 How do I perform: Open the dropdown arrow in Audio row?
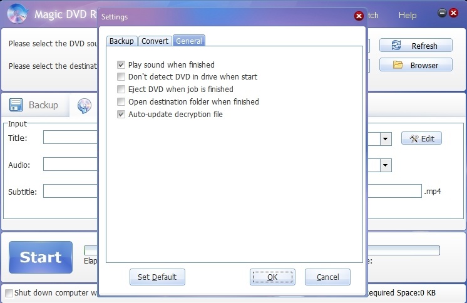point(386,165)
